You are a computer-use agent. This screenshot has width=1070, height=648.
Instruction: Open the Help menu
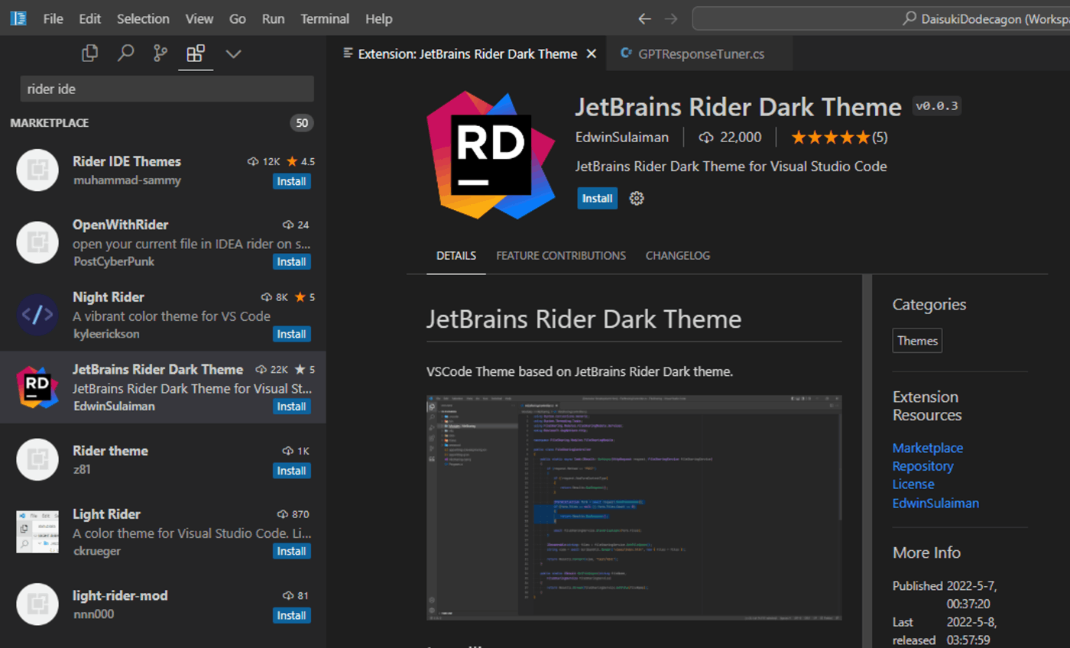(378, 18)
